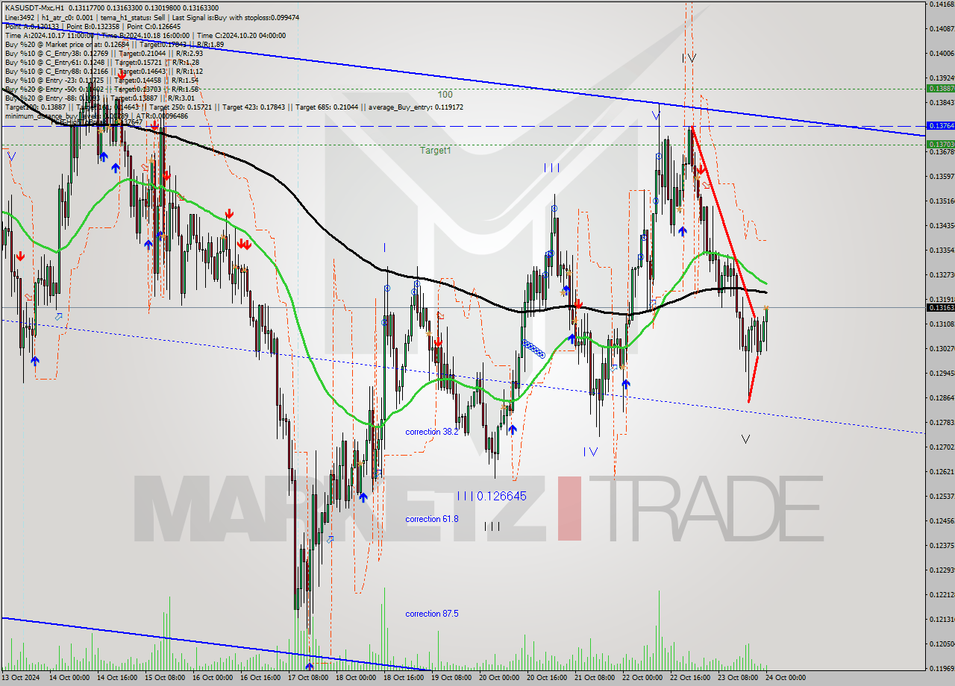Click the '21 Oct 08:00' time label
The width and height of the screenshot is (955, 686).
pos(595,678)
